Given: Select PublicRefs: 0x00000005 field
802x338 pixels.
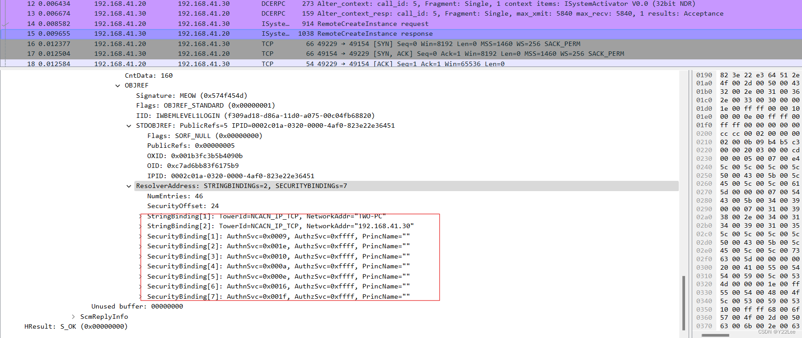Looking at the screenshot, I should [191, 146].
